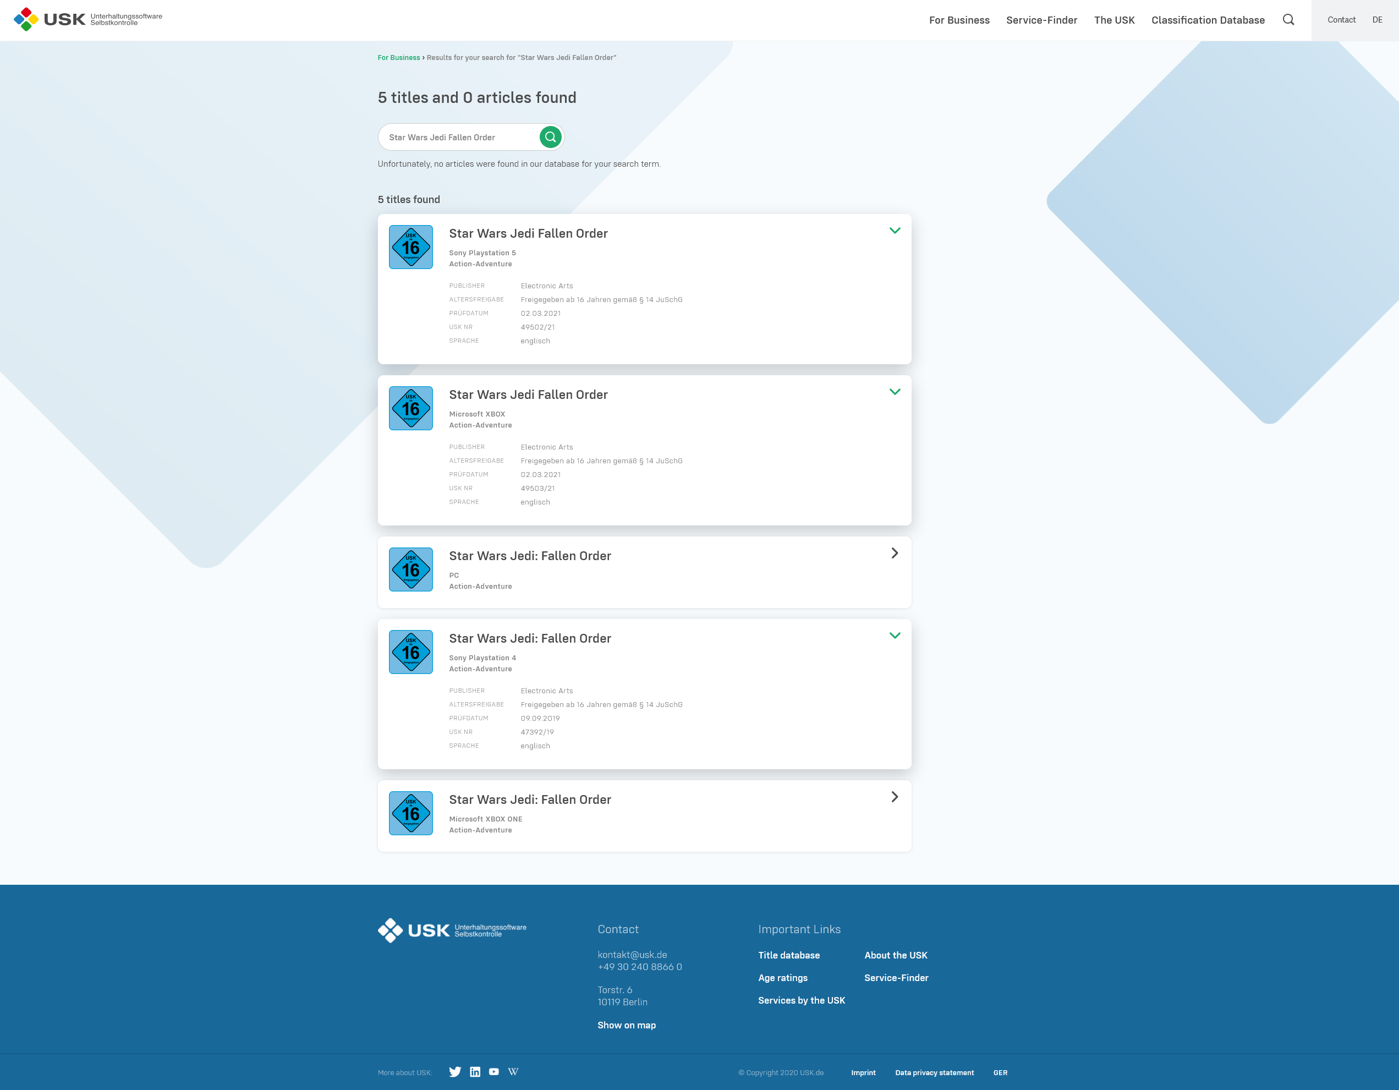Click the 'Sony Playstation 5' platform label
The width and height of the screenshot is (1399, 1090).
pos(482,253)
